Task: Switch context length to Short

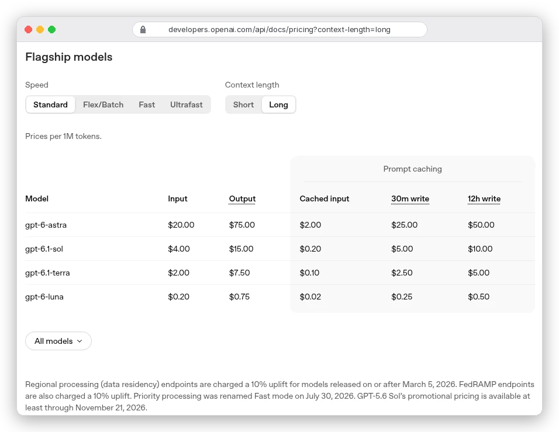Action: [243, 104]
